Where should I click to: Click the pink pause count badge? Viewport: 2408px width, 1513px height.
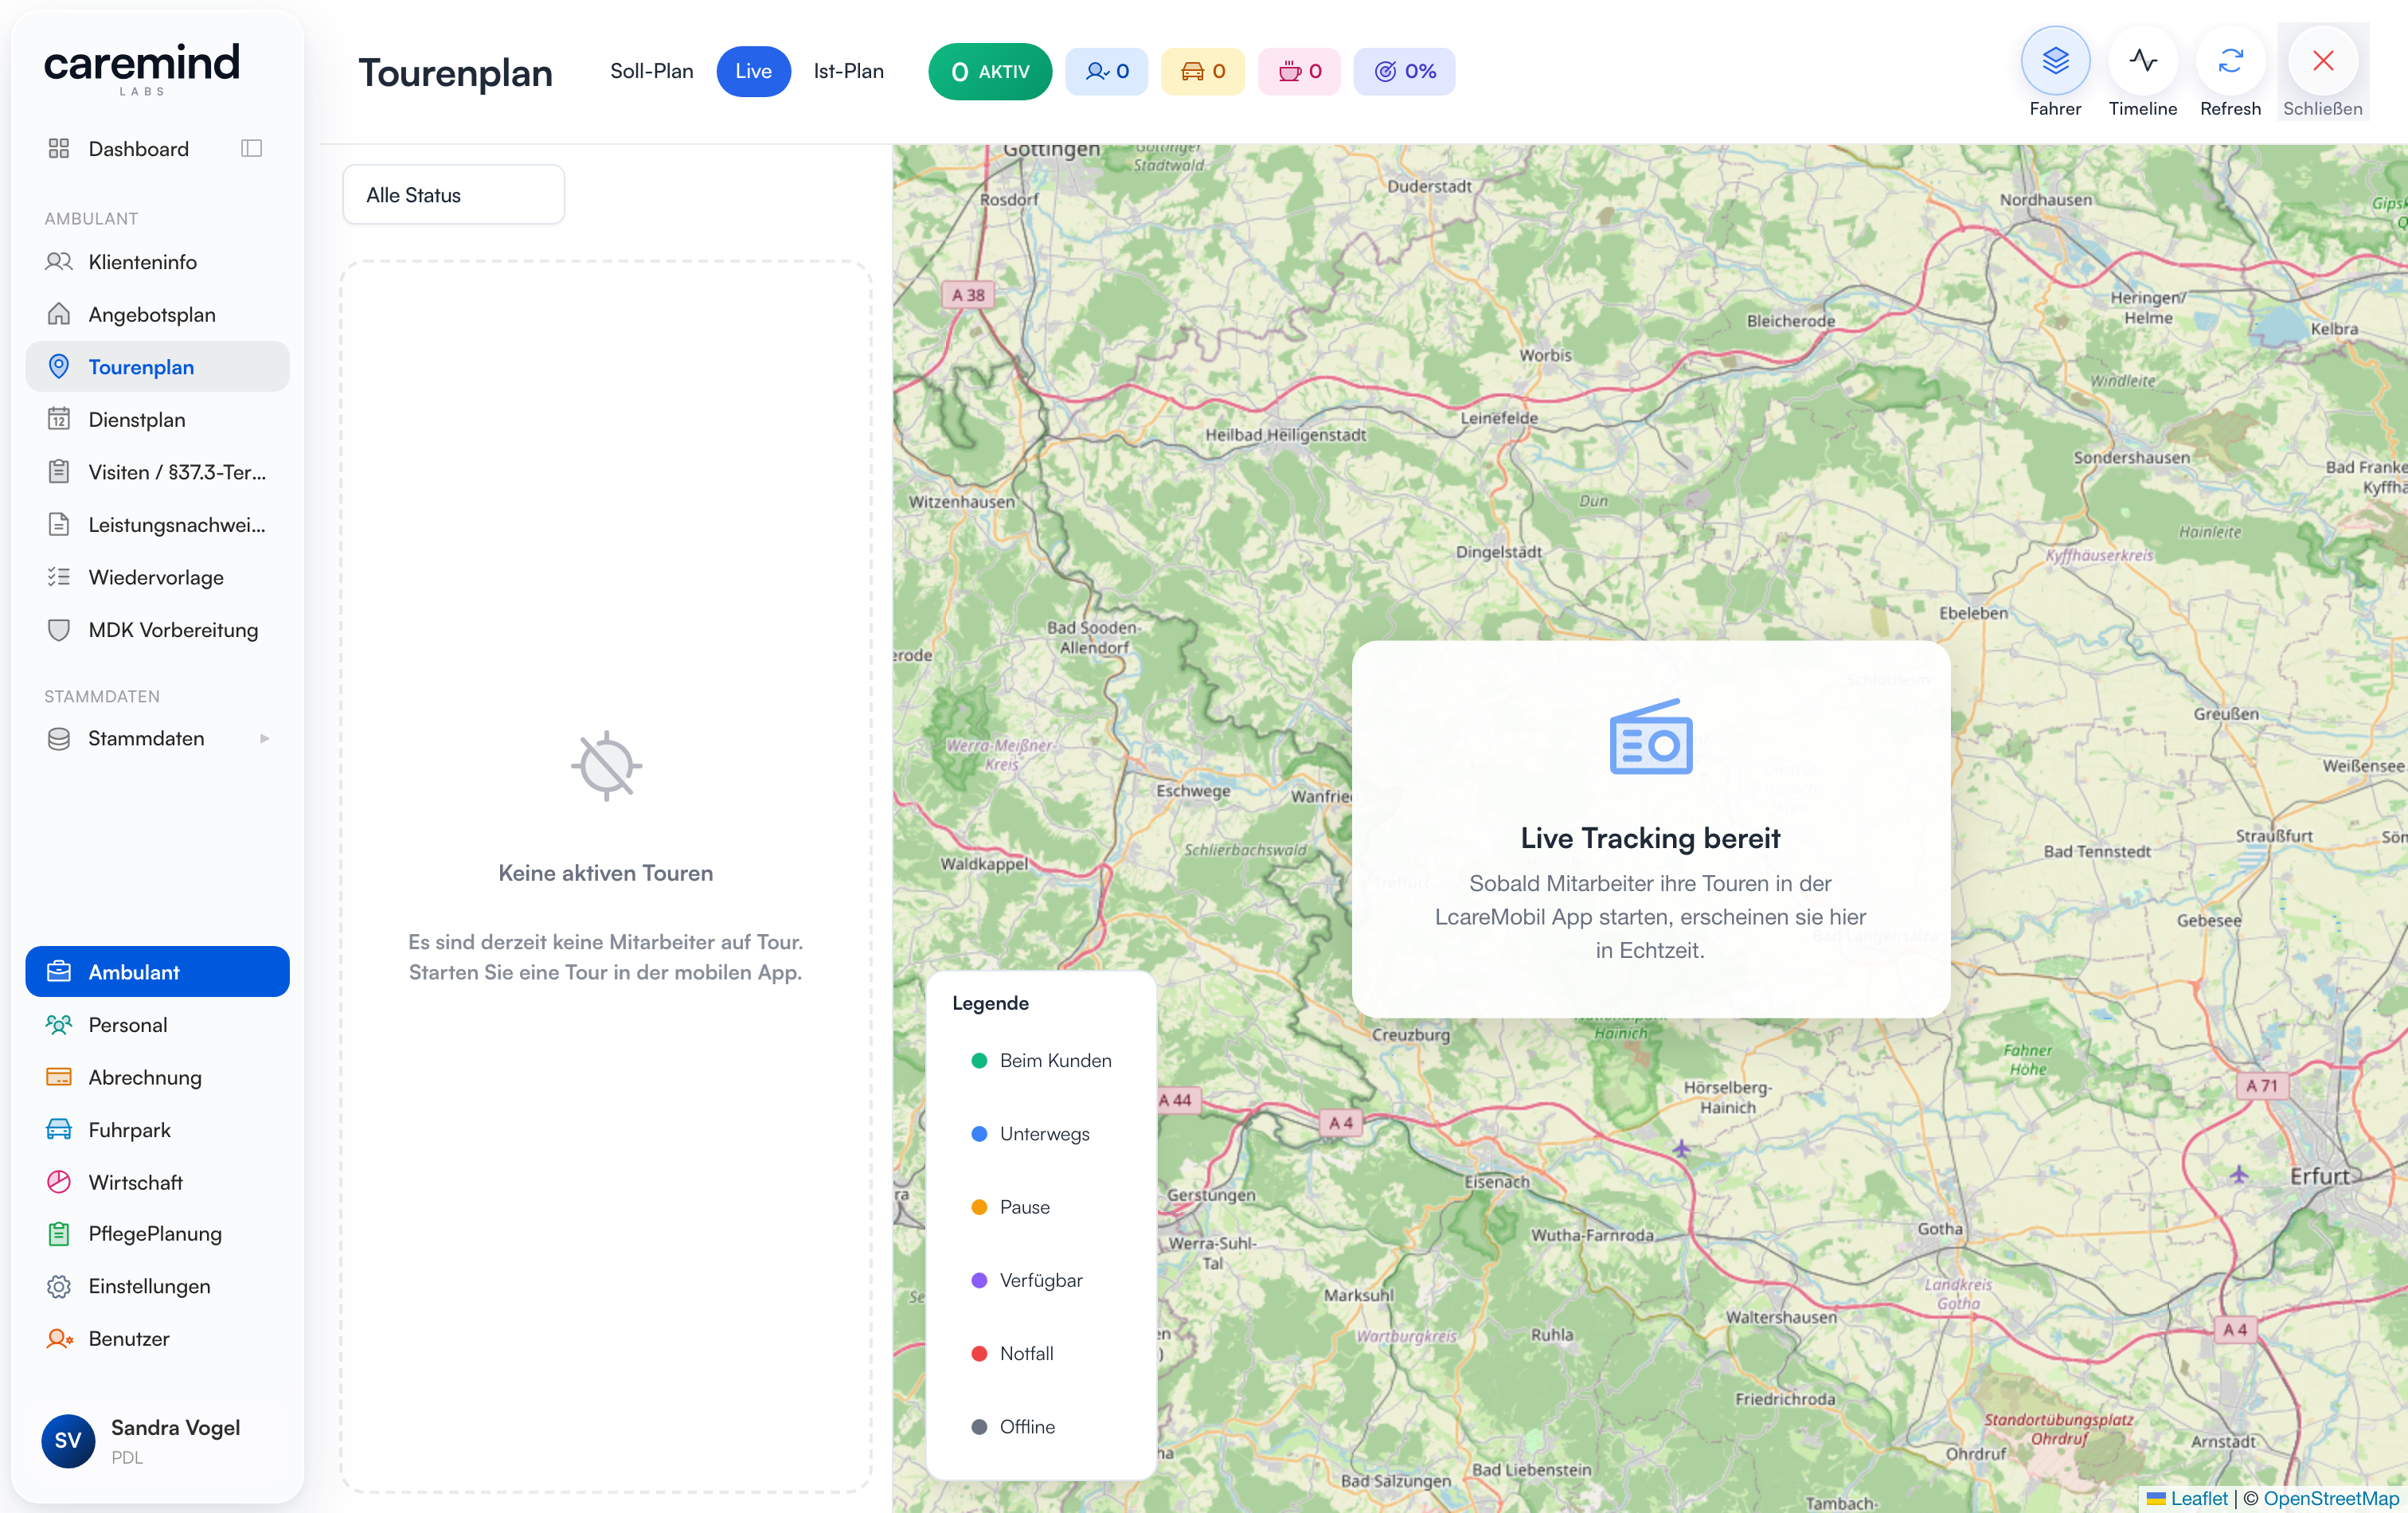tap(1298, 71)
